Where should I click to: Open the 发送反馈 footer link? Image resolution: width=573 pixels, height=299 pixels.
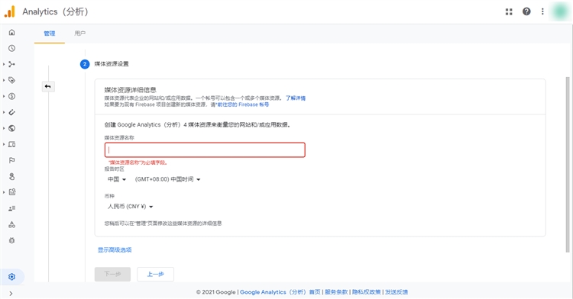click(396, 292)
